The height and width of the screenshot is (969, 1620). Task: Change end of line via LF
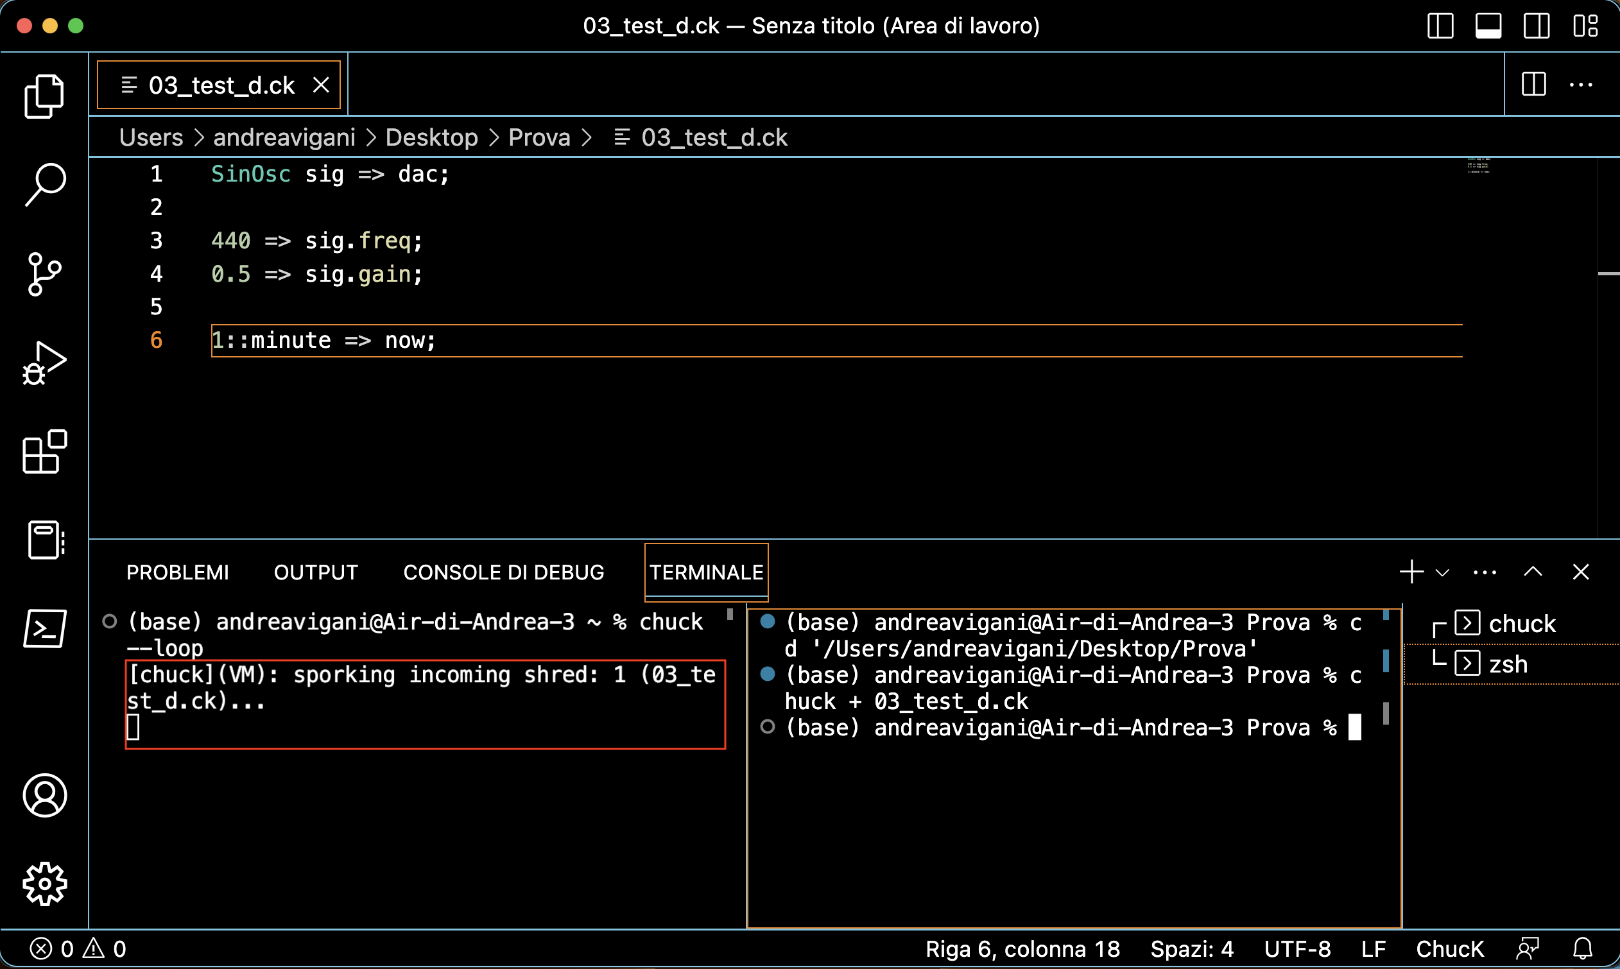tap(1373, 948)
